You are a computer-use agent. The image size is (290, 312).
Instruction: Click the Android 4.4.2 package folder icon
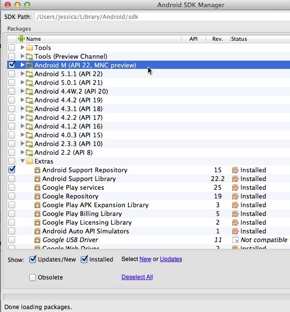click(30, 100)
